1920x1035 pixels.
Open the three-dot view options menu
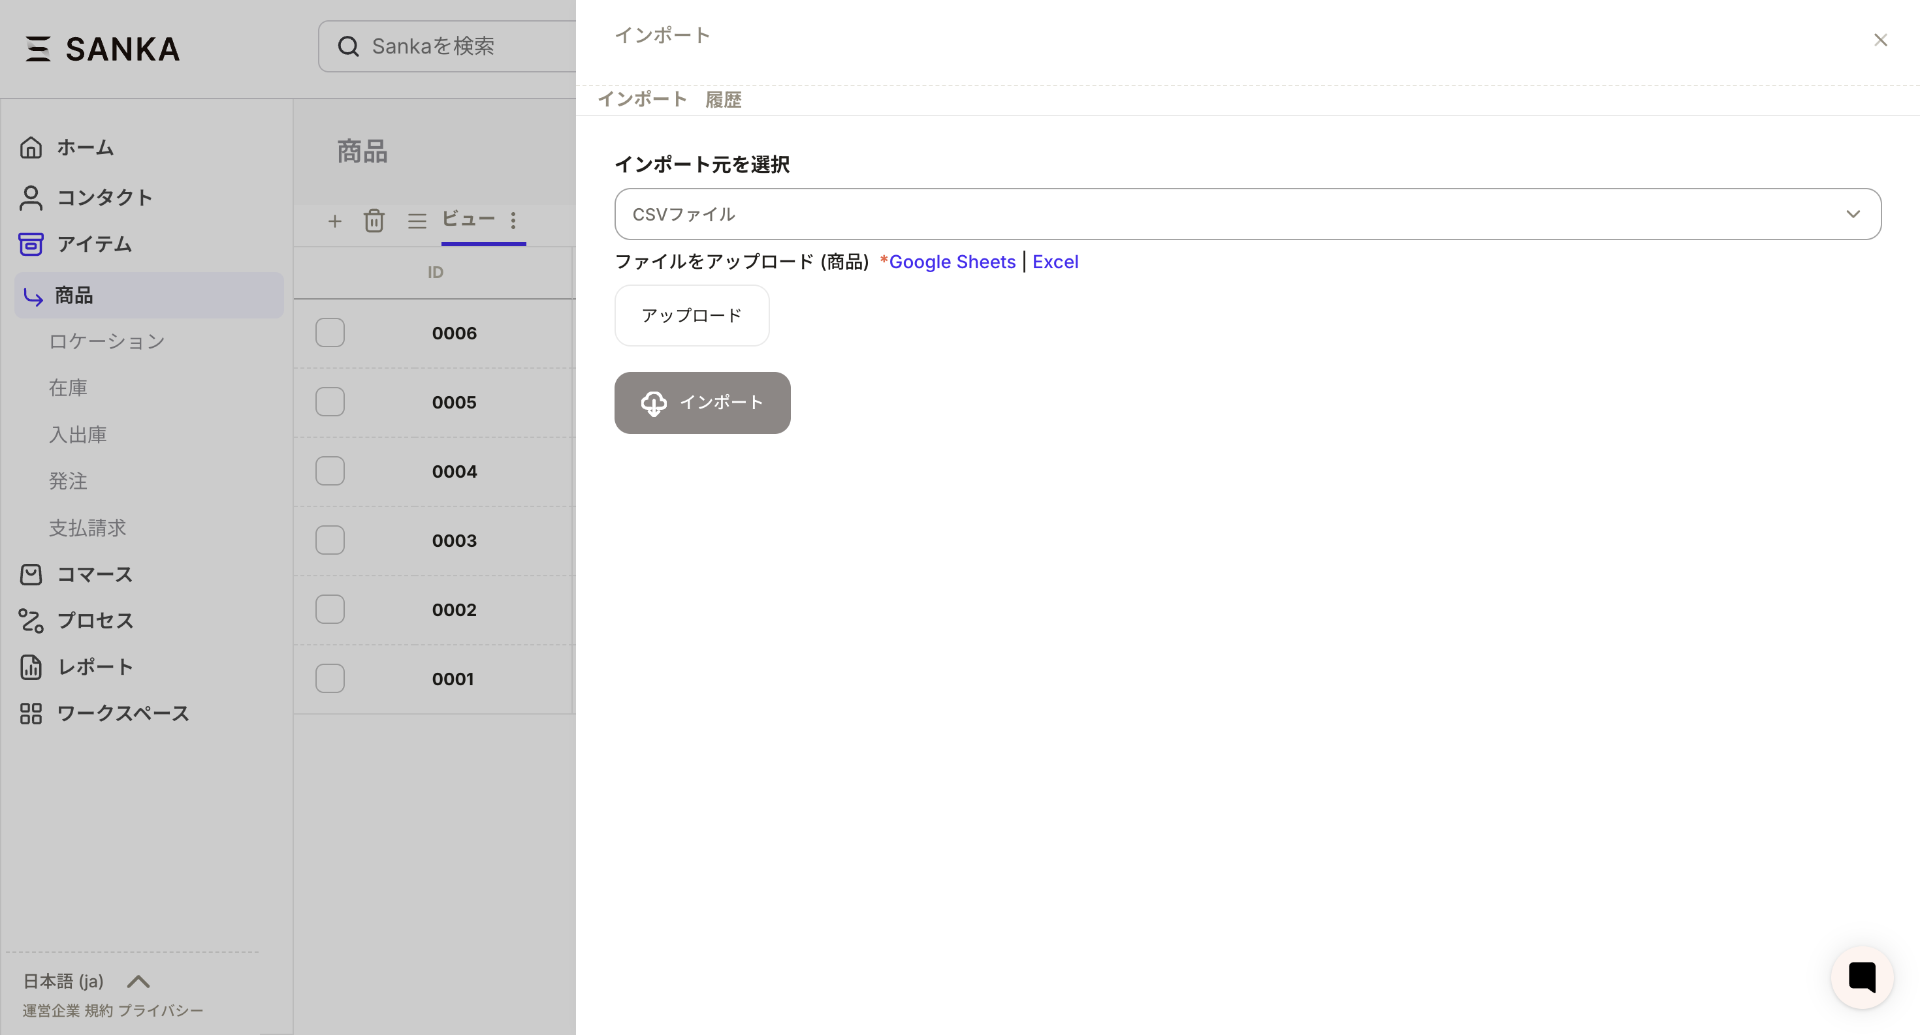(x=513, y=221)
